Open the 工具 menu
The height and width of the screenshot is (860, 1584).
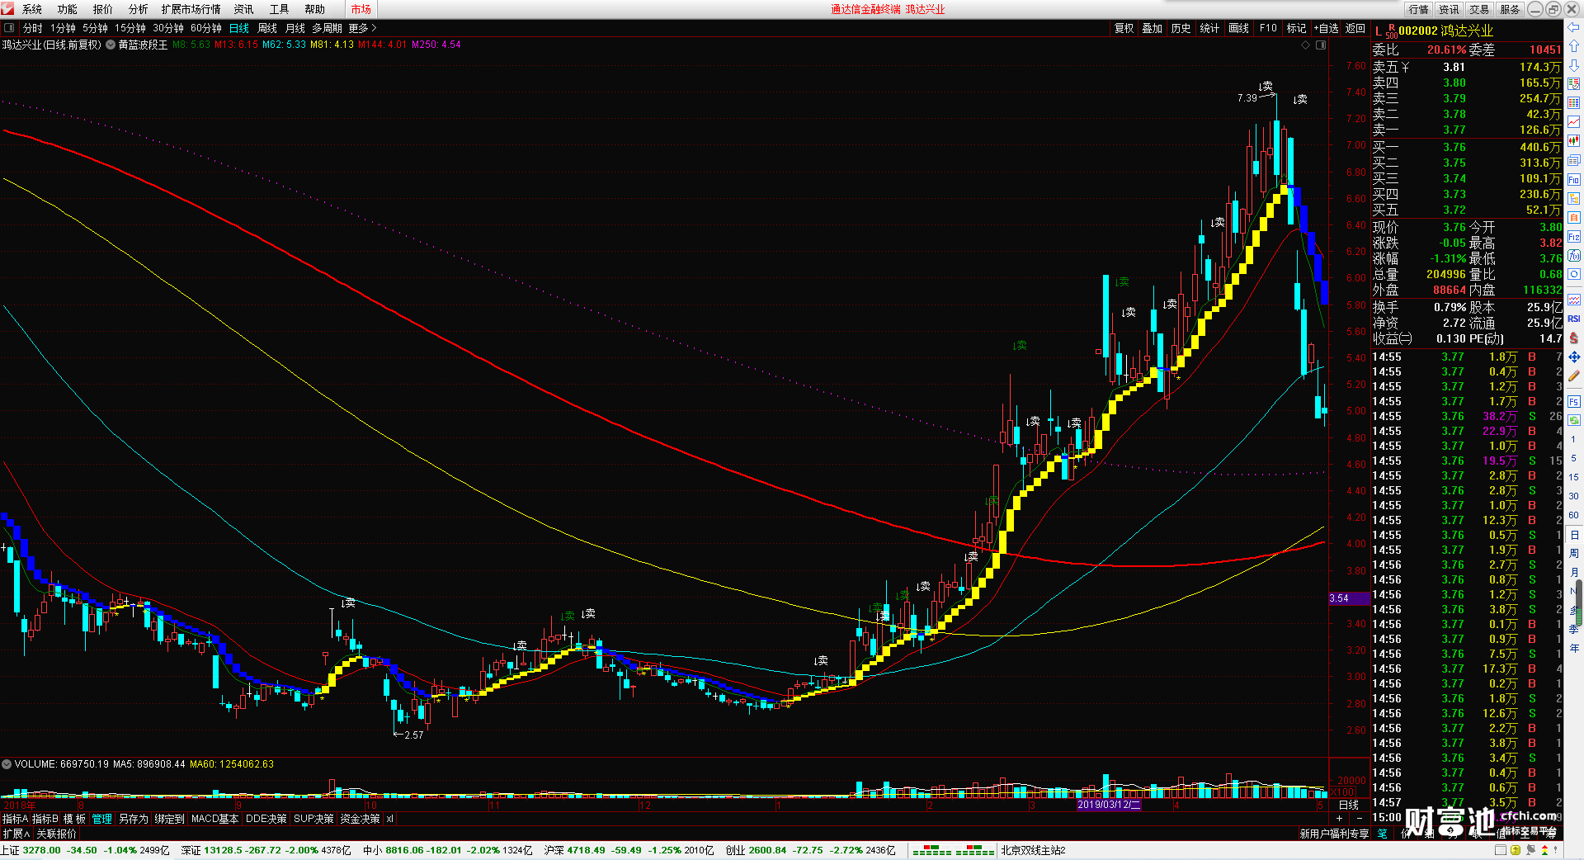(280, 9)
